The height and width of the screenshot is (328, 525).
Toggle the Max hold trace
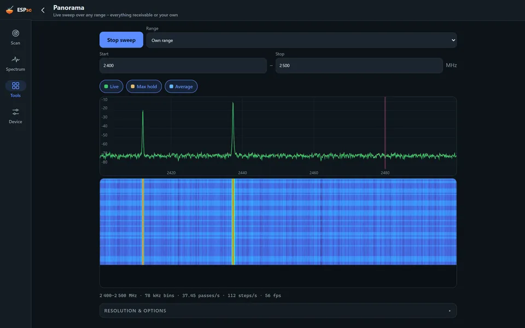[144, 86]
